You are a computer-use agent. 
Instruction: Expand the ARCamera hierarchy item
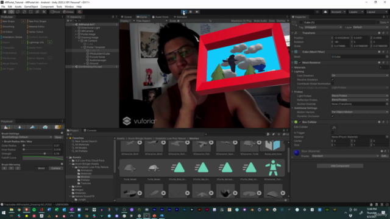76,31
